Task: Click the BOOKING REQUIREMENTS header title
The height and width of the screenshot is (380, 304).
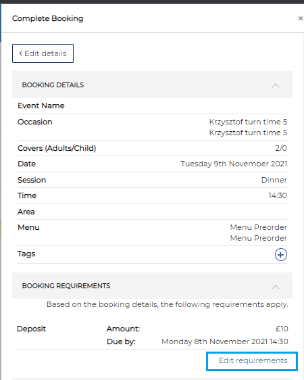Action: click(66, 286)
